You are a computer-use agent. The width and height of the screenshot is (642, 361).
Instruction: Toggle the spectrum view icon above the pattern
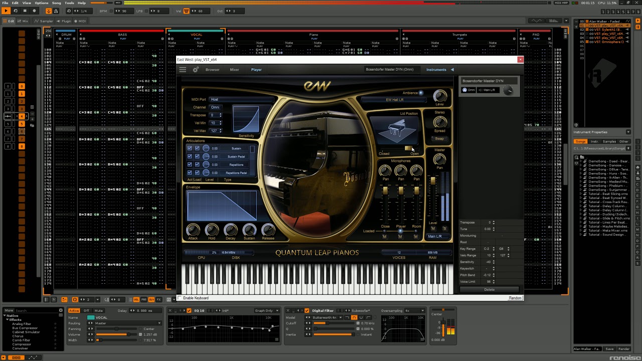(554, 21)
